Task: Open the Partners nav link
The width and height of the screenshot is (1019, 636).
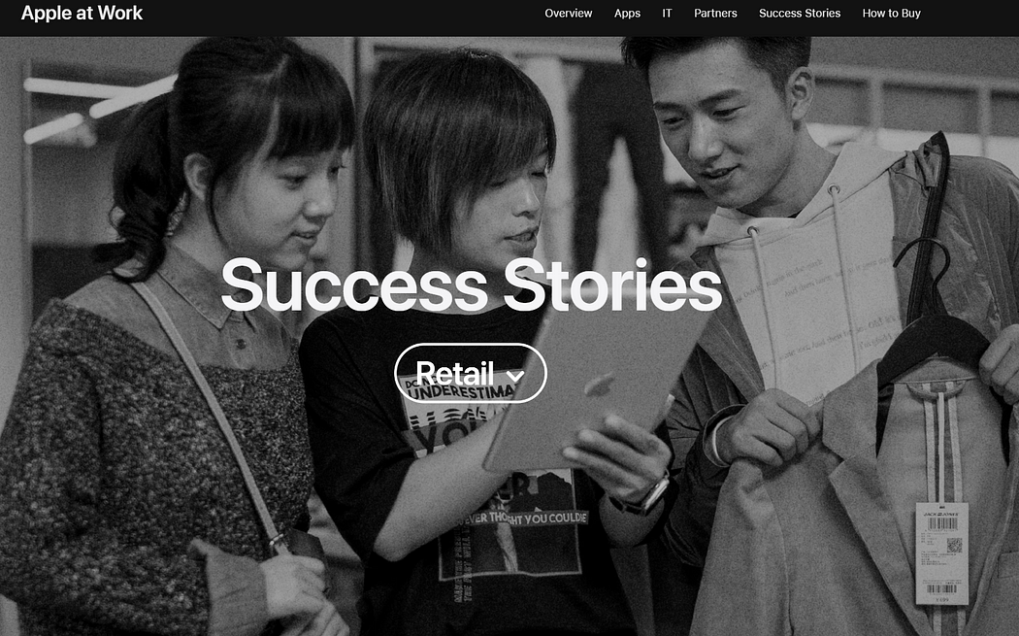Action: [715, 13]
